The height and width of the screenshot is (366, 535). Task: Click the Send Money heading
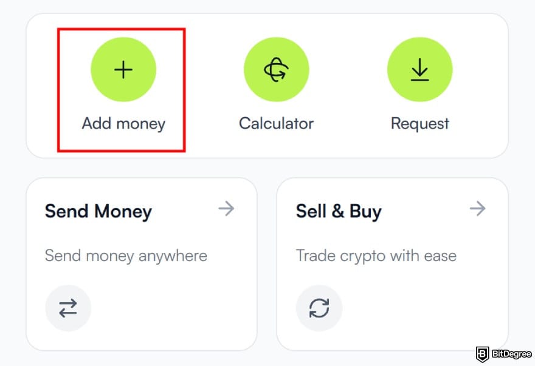click(98, 211)
